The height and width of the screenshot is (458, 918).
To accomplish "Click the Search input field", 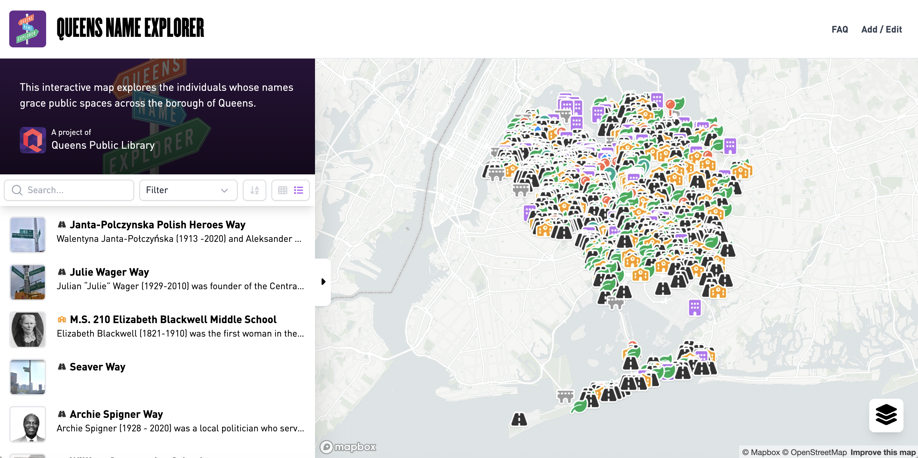I will (75, 190).
